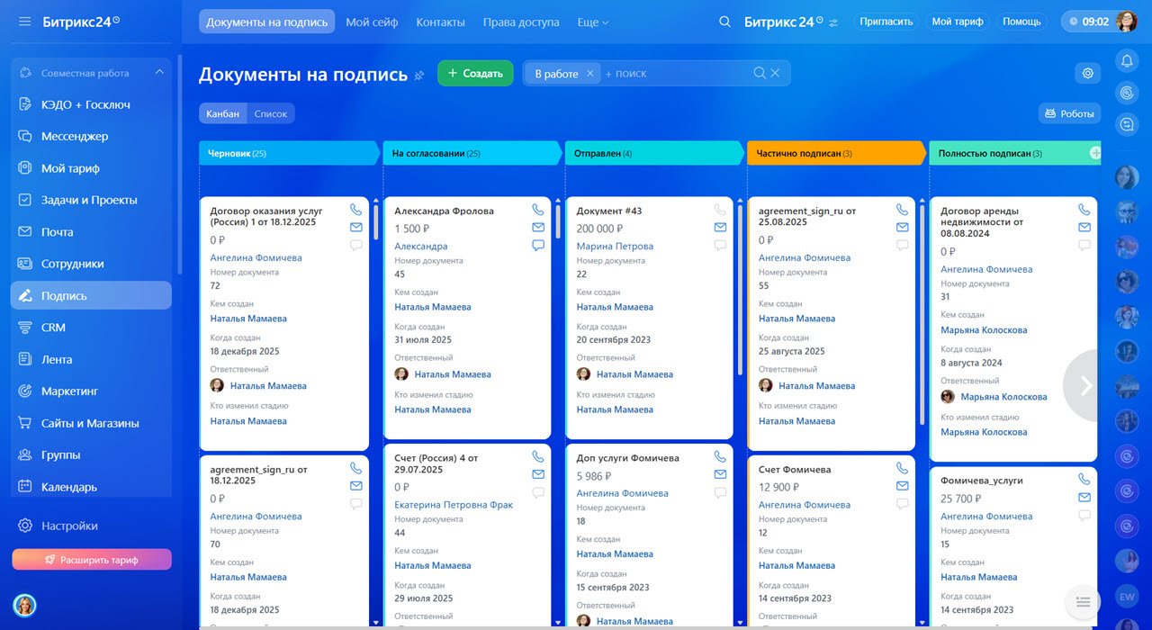Collapse the Совместная работа section
This screenshot has width=1152, height=630.
coord(159,73)
